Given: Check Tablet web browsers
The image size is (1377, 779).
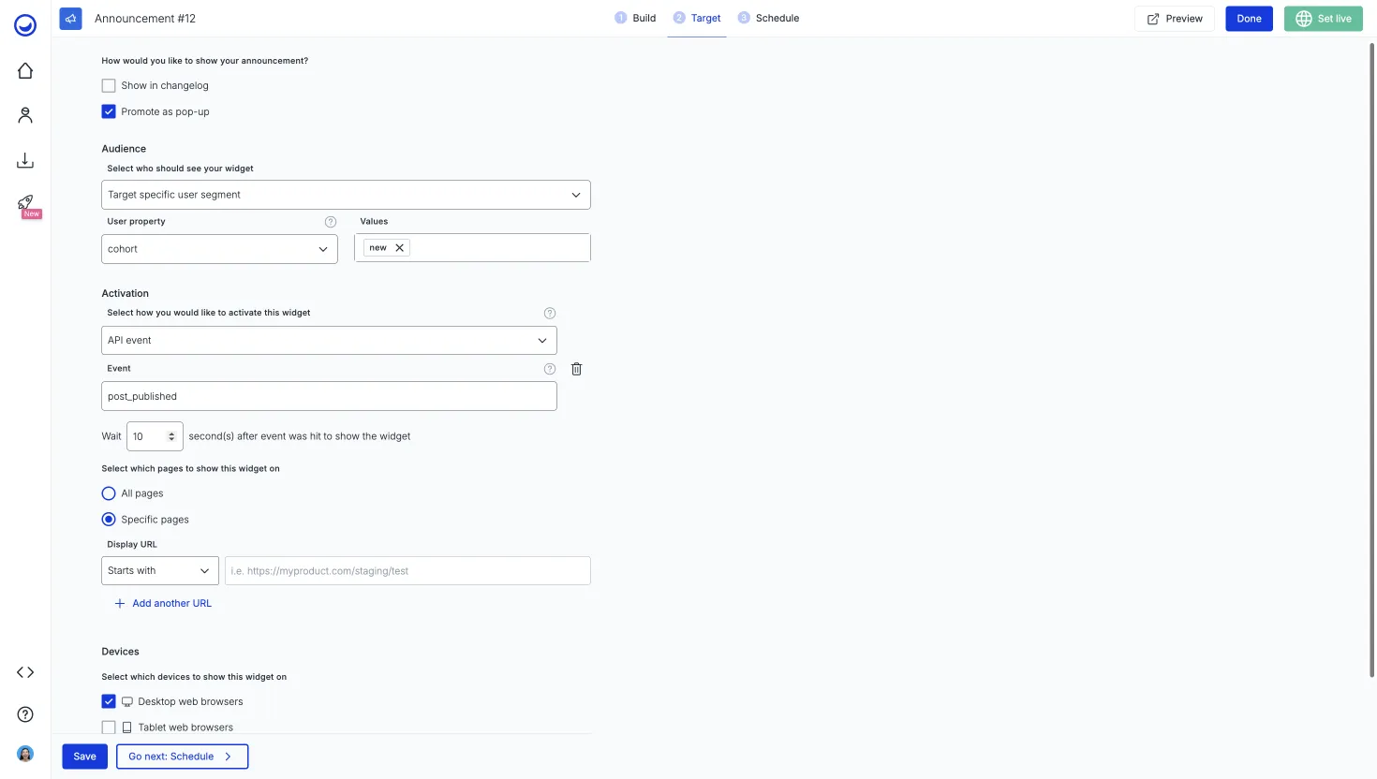Looking at the screenshot, I should pyautogui.click(x=109, y=727).
